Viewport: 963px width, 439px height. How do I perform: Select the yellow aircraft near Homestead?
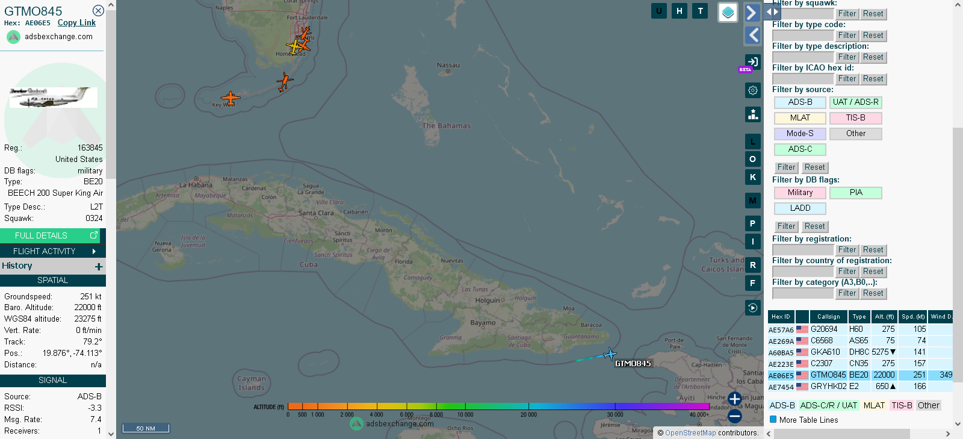[x=294, y=46]
